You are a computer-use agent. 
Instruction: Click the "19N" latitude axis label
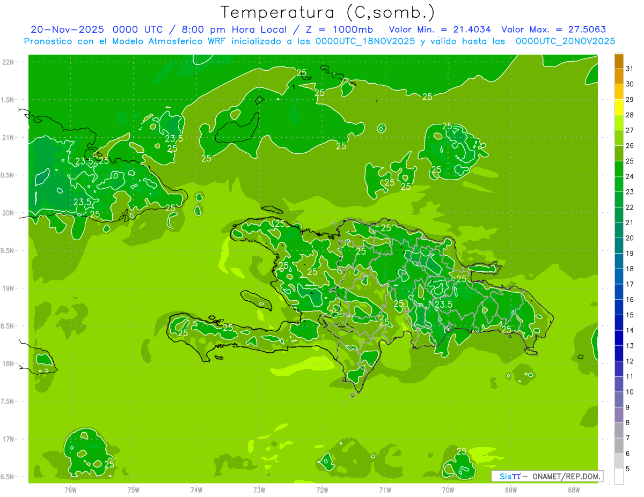(8, 288)
